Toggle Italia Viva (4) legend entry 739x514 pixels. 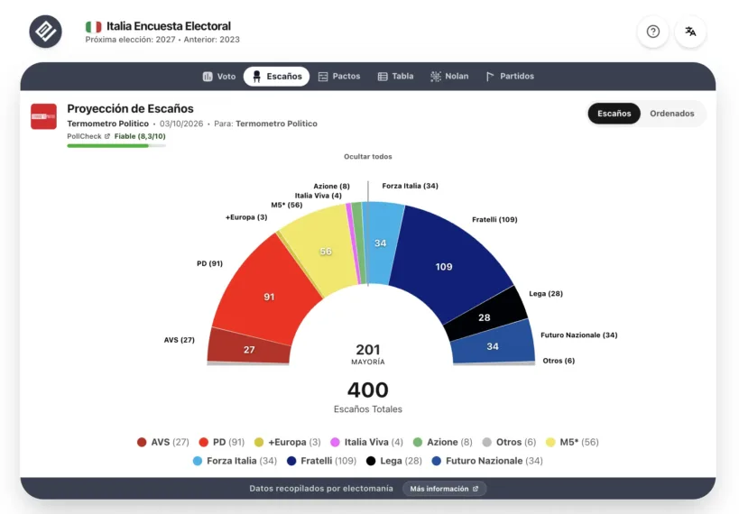pyautogui.click(x=366, y=442)
